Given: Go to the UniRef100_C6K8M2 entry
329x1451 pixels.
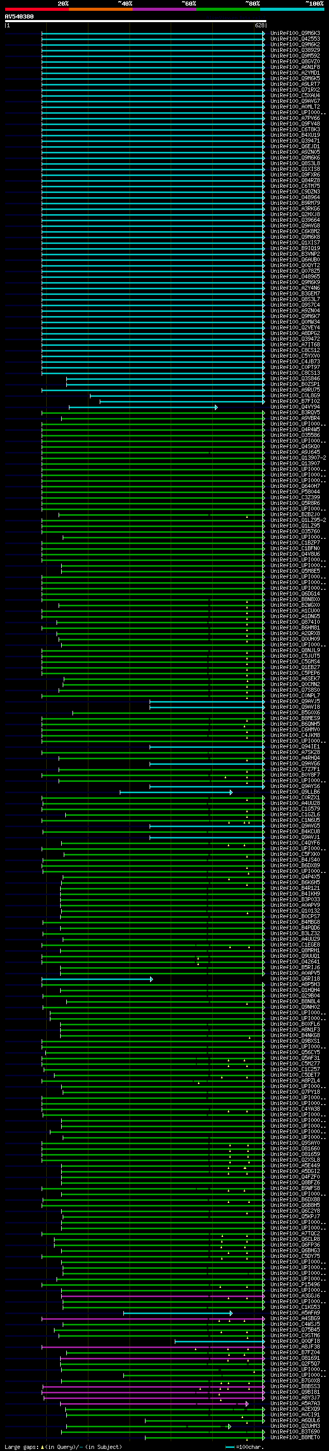Looking at the screenshot, I should (295, 232).
